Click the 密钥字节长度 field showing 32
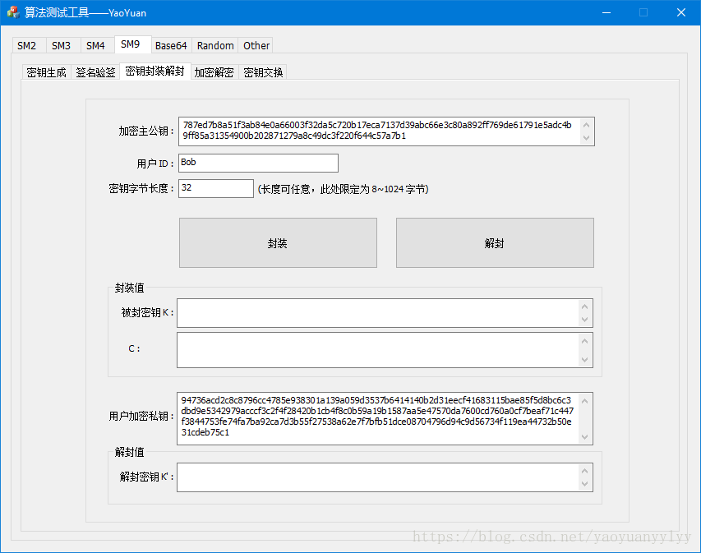701x553 pixels. (x=216, y=188)
